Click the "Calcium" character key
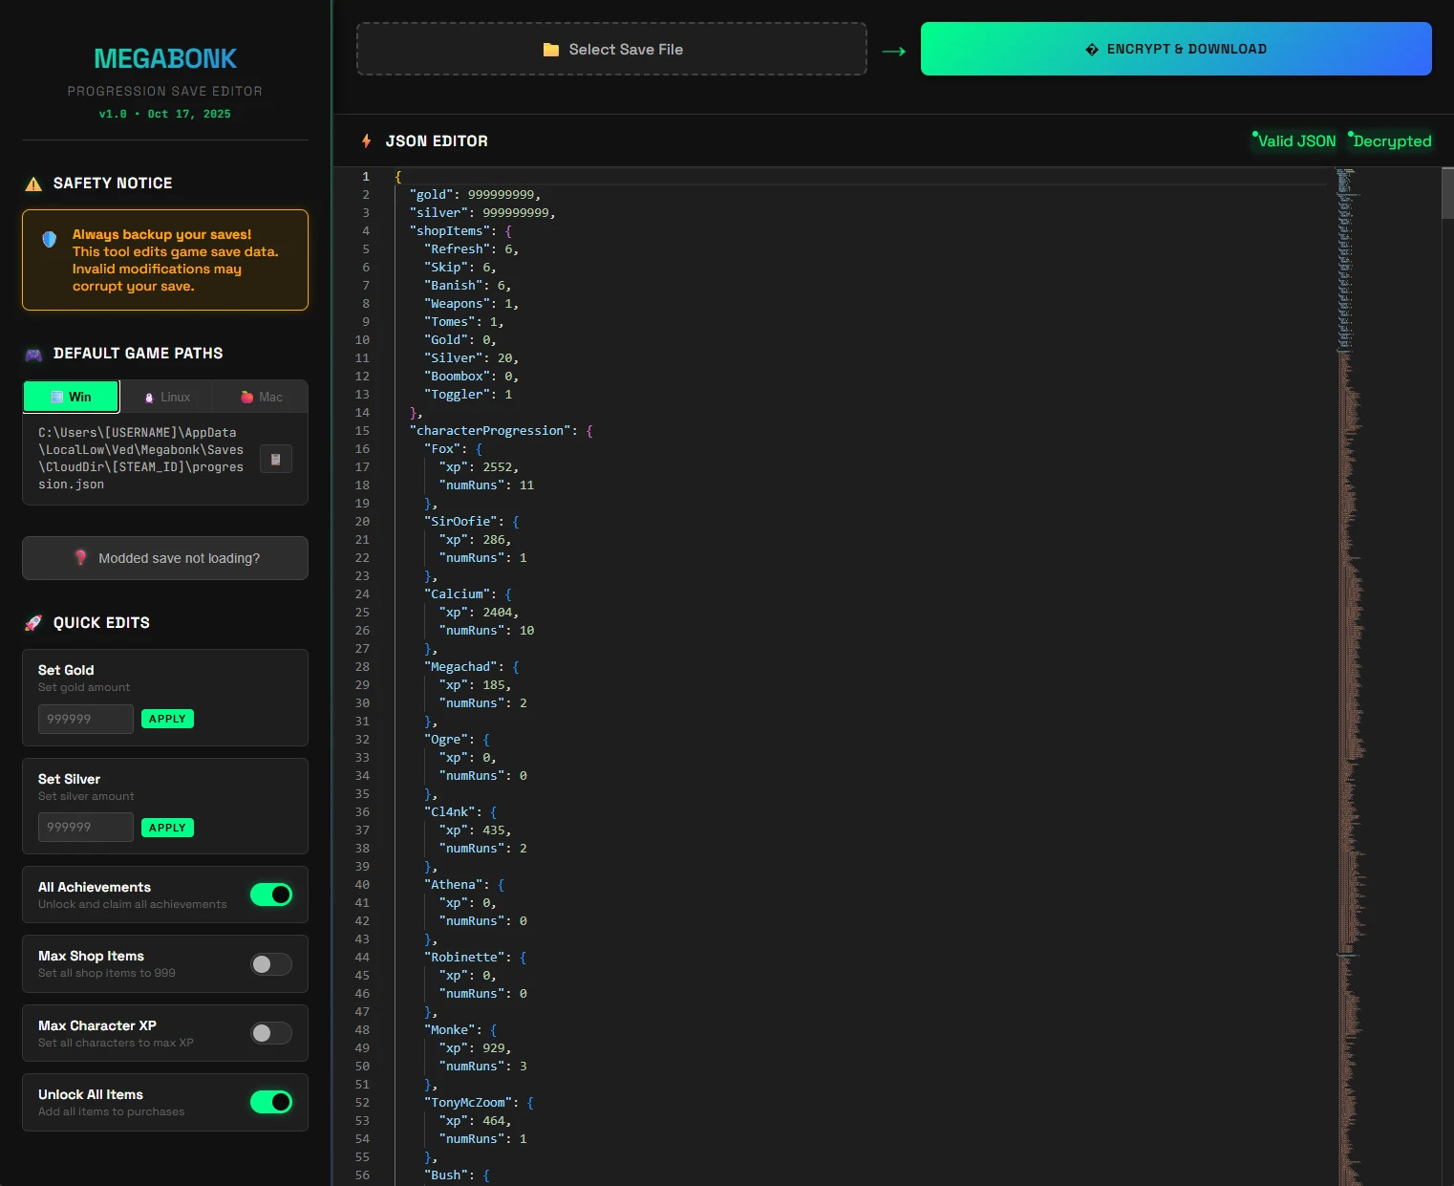 click(x=457, y=594)
